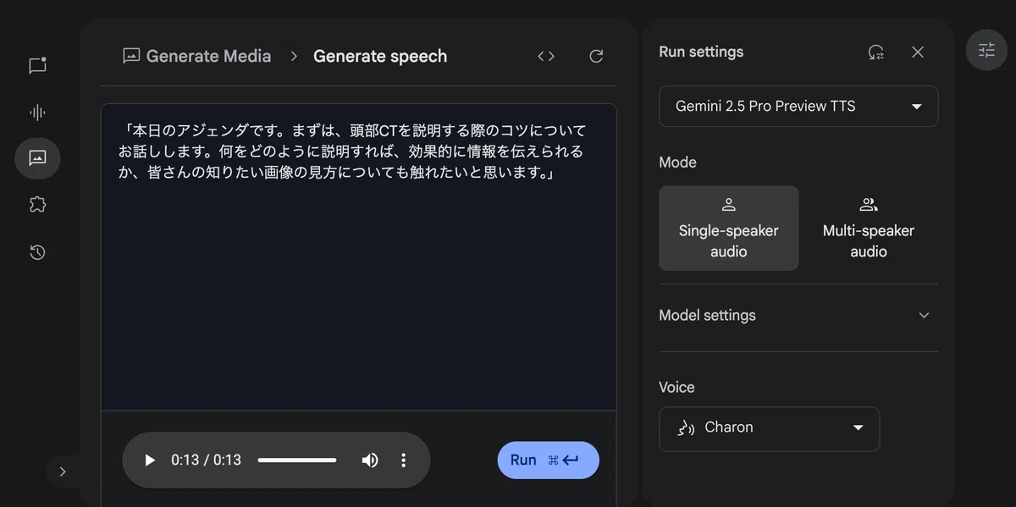
Task: Click the refresh icon in the header
Action: [596, 57]
